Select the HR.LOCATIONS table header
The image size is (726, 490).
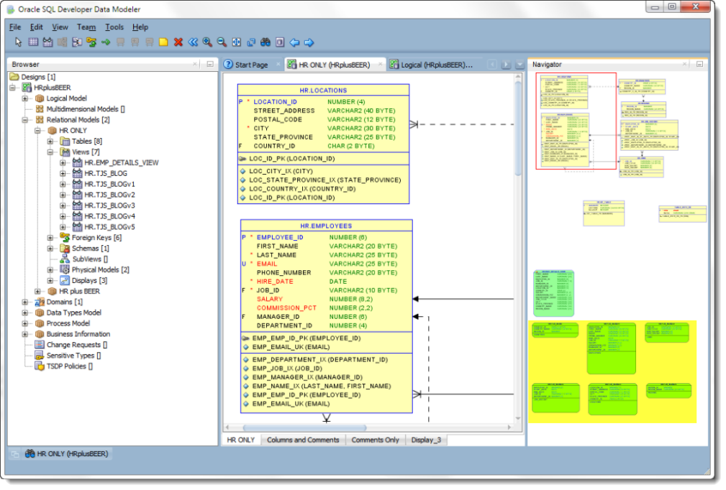coord(323,90)
